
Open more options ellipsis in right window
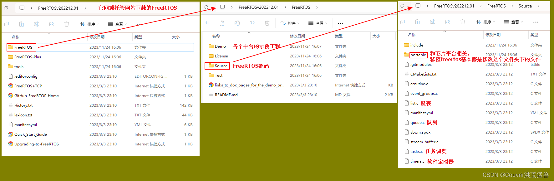(536, 22)
